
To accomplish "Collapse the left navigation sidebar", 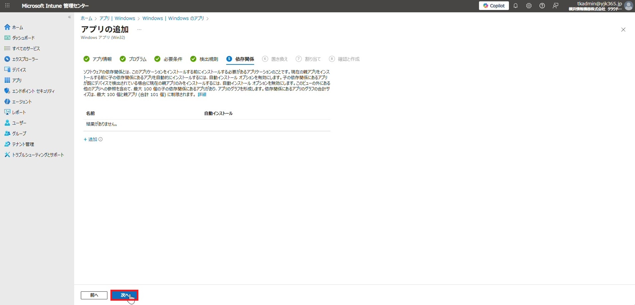I will click(69, 17).
